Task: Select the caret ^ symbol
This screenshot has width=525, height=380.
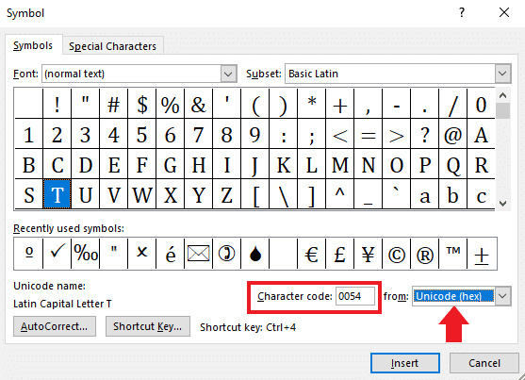Action: pos(340,193)
